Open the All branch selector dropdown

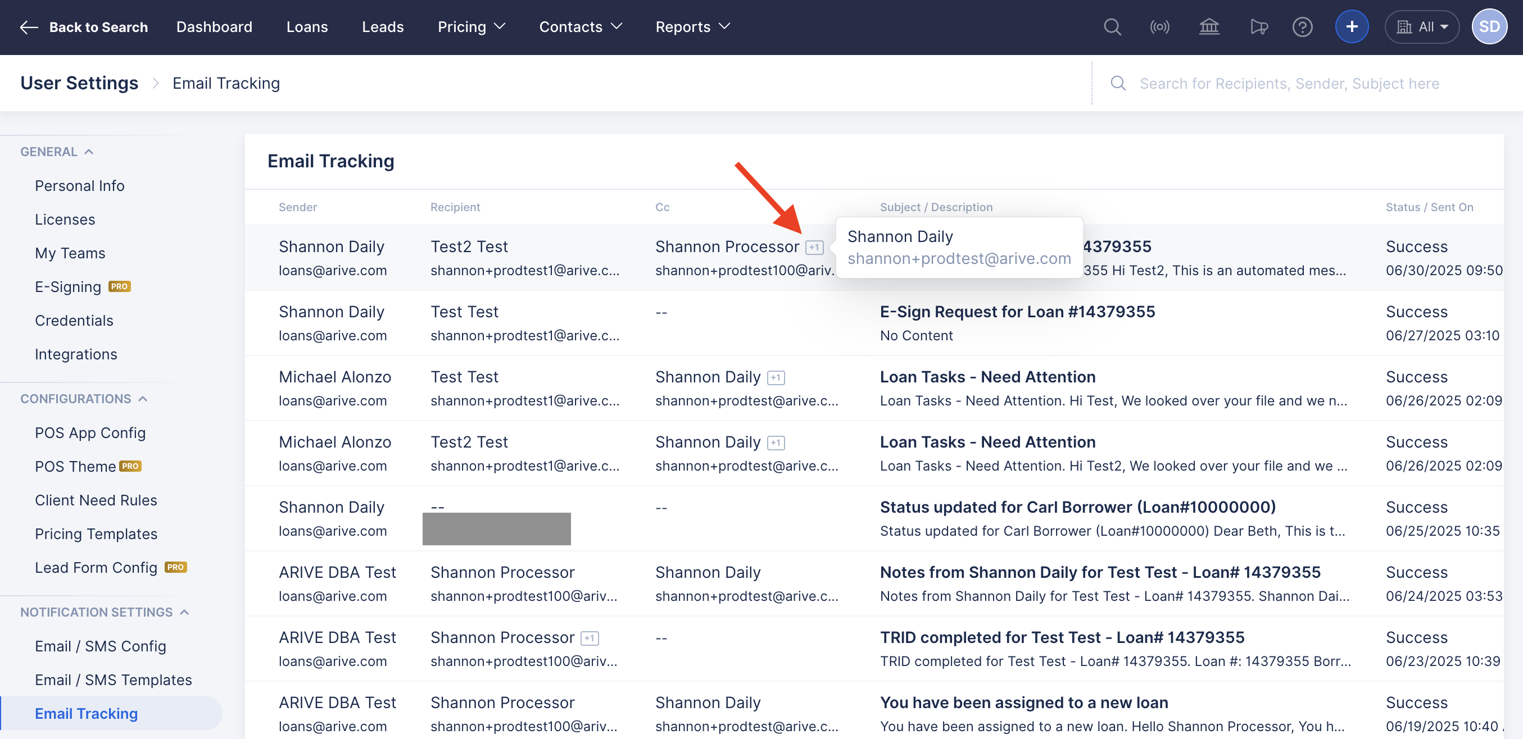coord(1422,27)
